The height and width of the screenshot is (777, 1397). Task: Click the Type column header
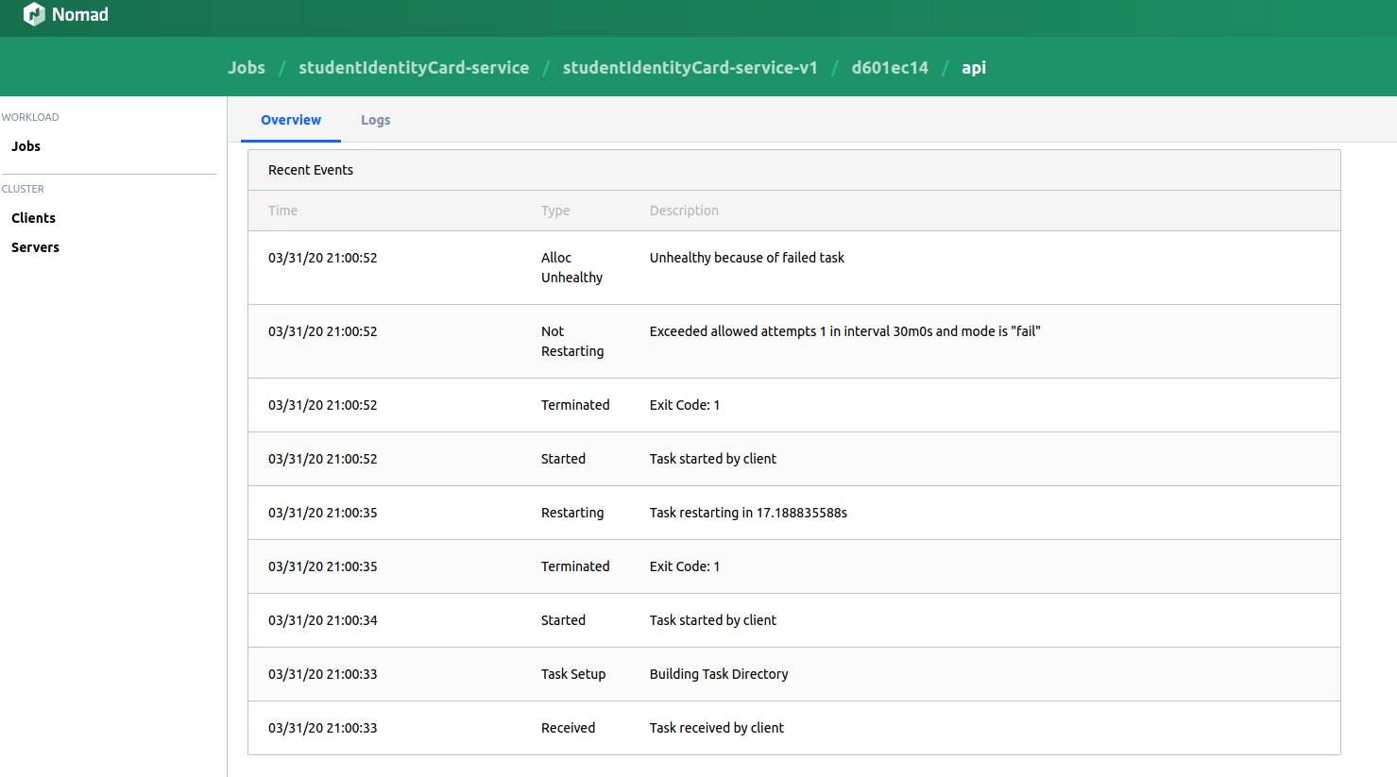pos(555,210)
